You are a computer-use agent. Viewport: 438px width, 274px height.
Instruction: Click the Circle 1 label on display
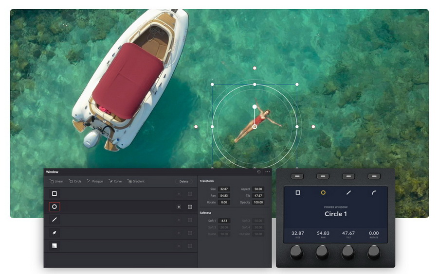click(x=336, y=214)
